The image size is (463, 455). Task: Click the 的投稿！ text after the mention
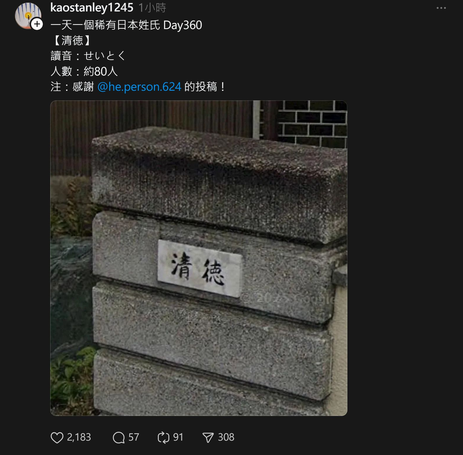205,87
